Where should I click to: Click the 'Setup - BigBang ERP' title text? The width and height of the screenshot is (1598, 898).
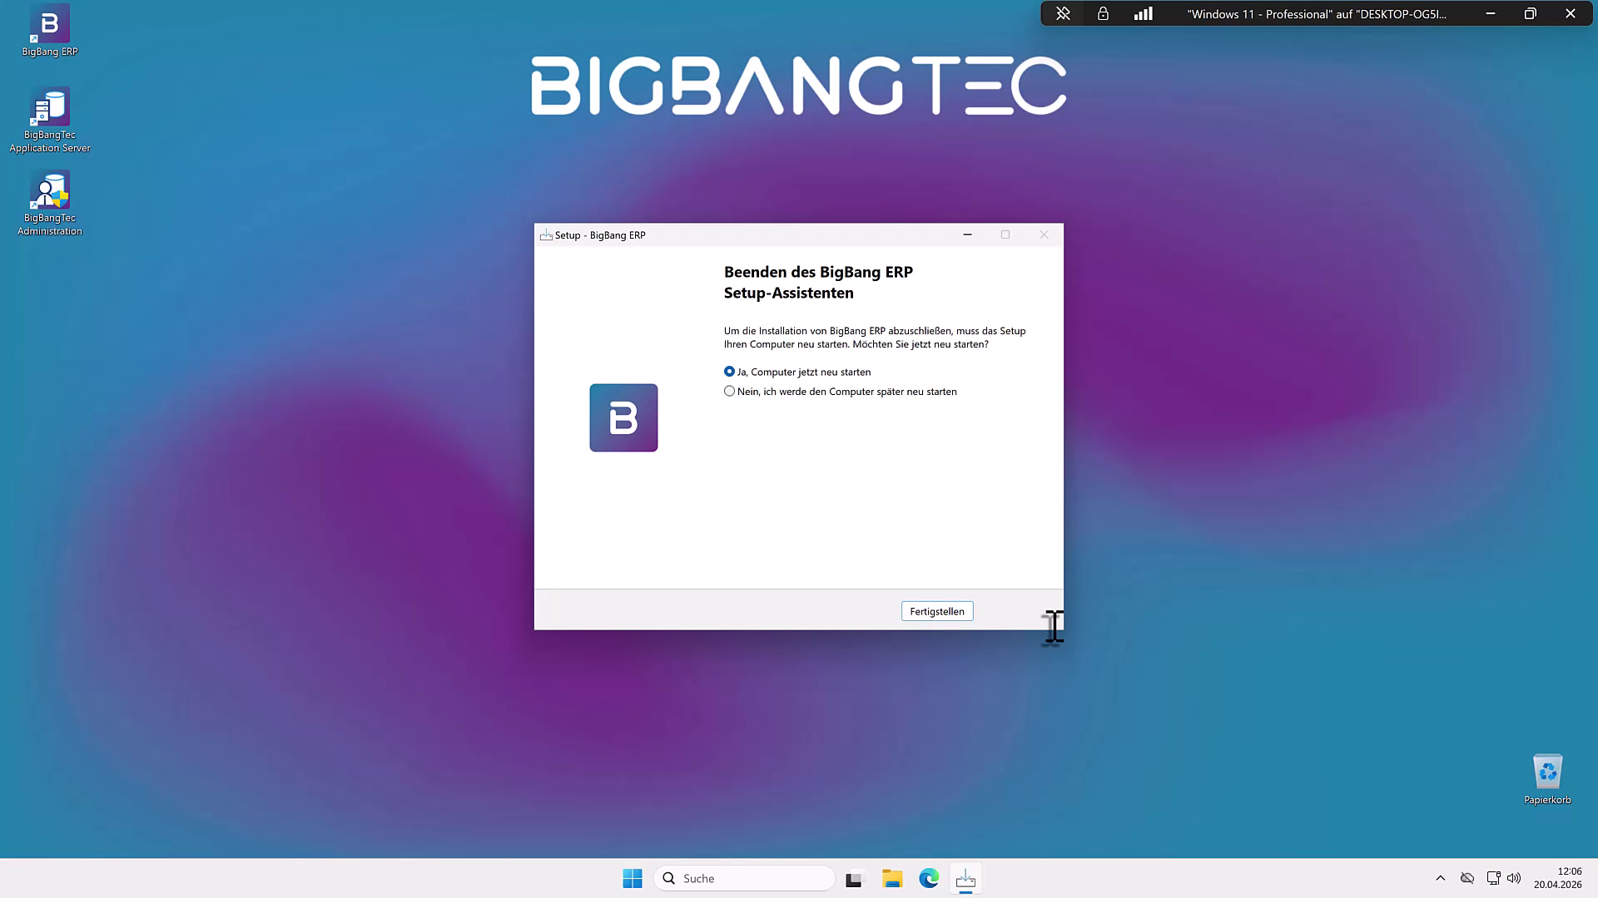click(600, 235)
